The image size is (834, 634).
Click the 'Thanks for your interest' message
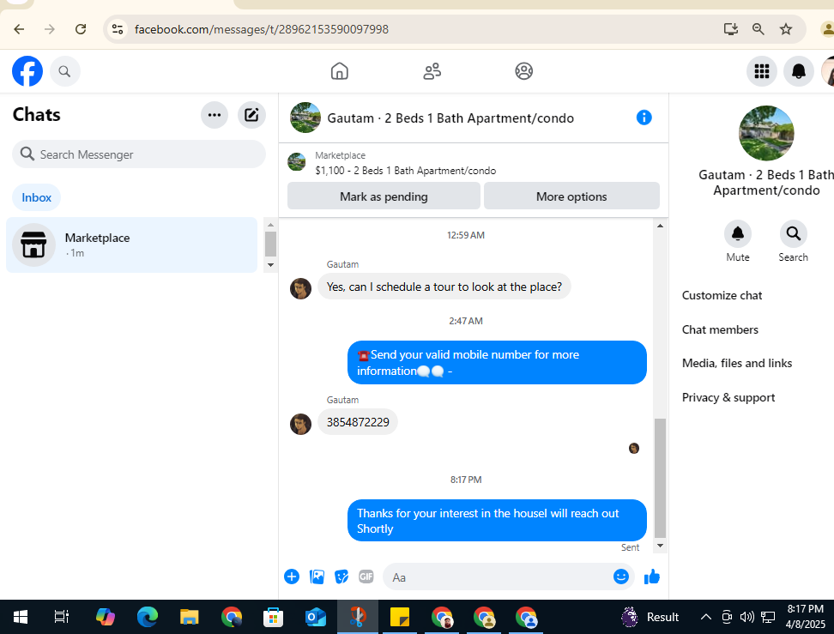coord(497,521)
